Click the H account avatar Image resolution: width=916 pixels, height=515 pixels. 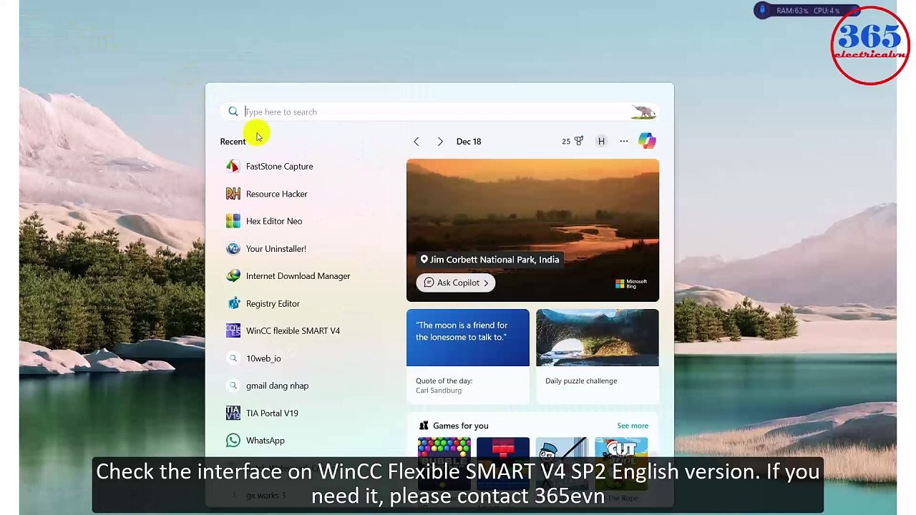coord(601,141)
